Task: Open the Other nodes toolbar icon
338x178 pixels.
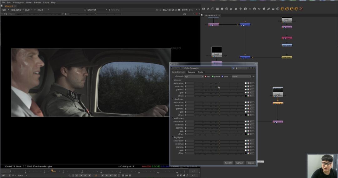Action: click(273, 9)
